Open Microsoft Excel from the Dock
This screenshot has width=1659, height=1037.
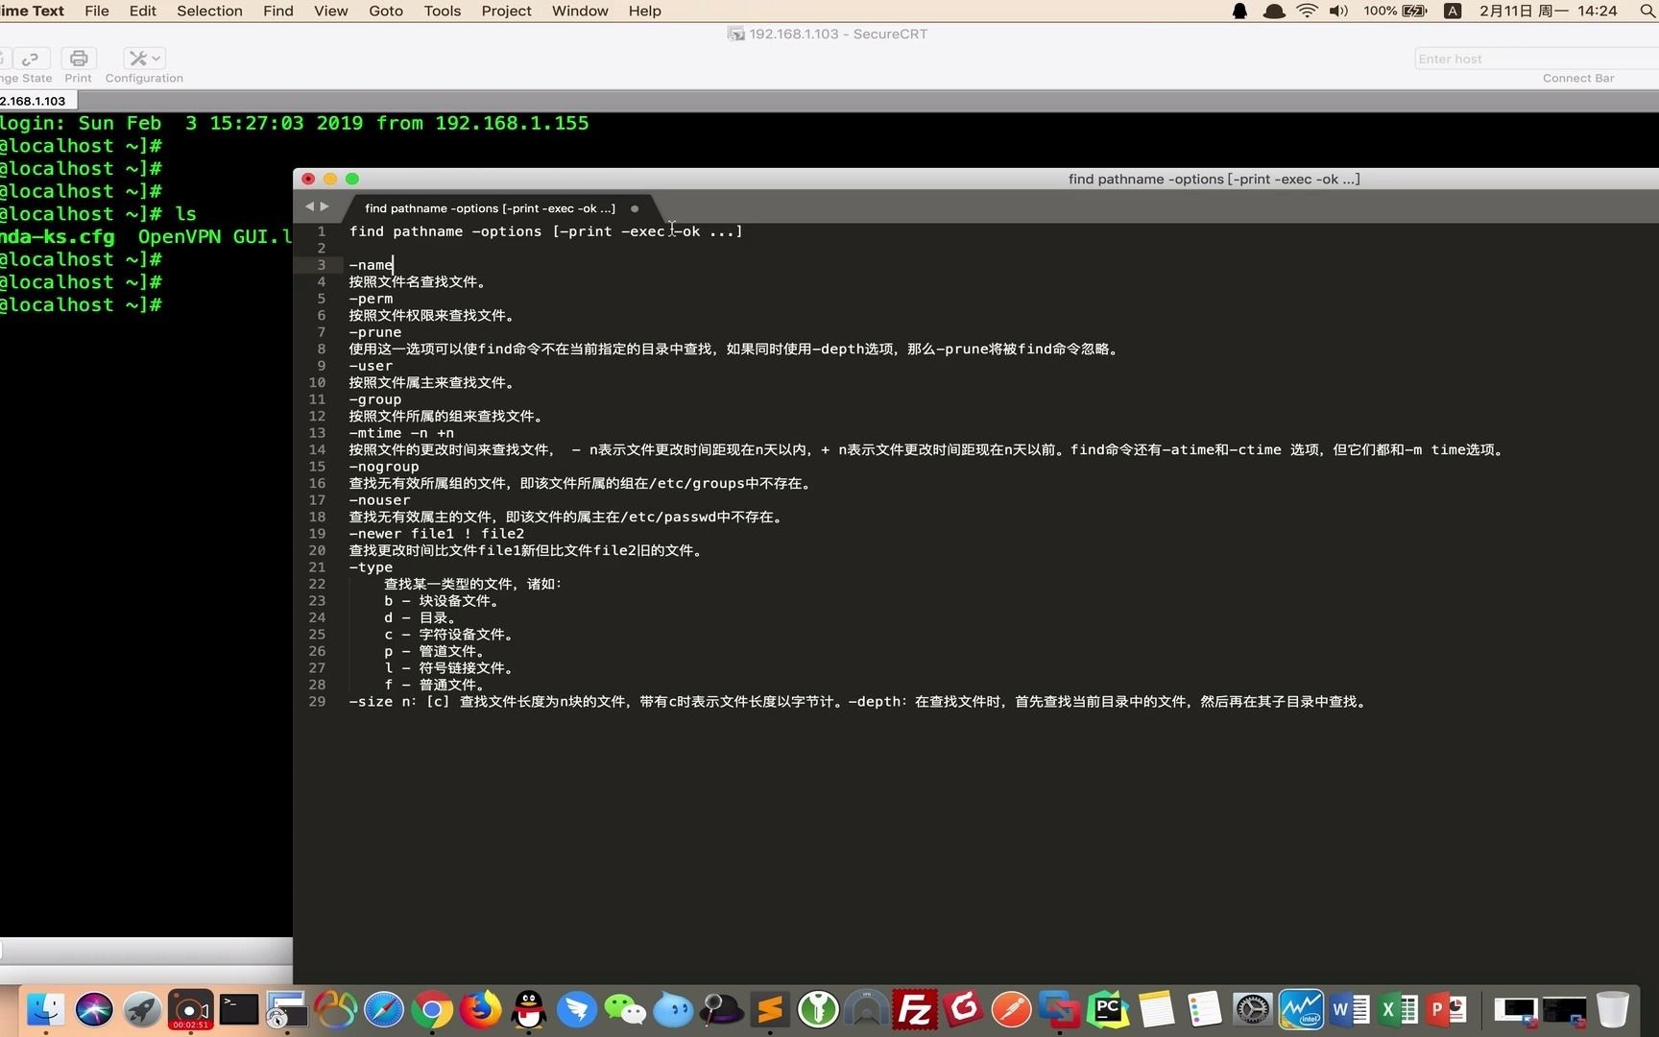coord(1398,1010)
